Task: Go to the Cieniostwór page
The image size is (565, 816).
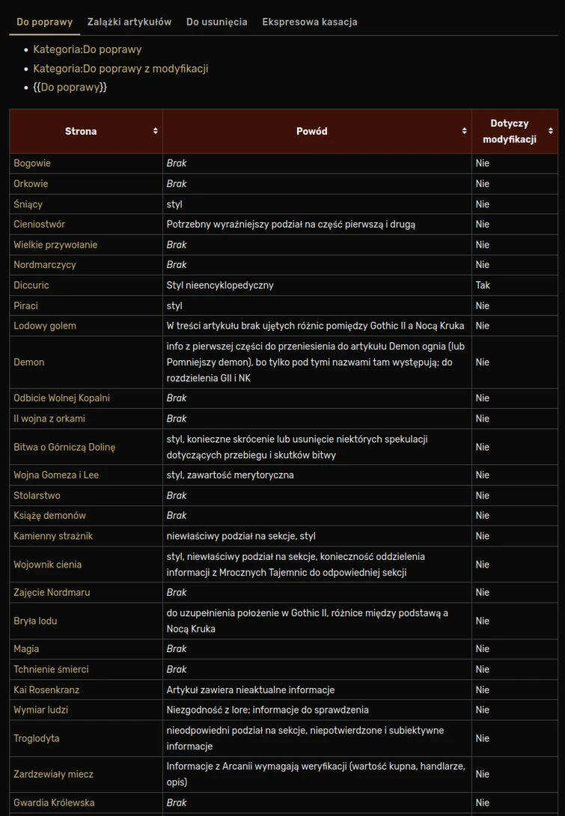Action: coord(39,224)
